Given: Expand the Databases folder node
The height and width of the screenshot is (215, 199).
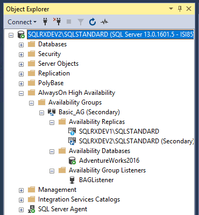Looking at the screenshot, I should 21,45.
